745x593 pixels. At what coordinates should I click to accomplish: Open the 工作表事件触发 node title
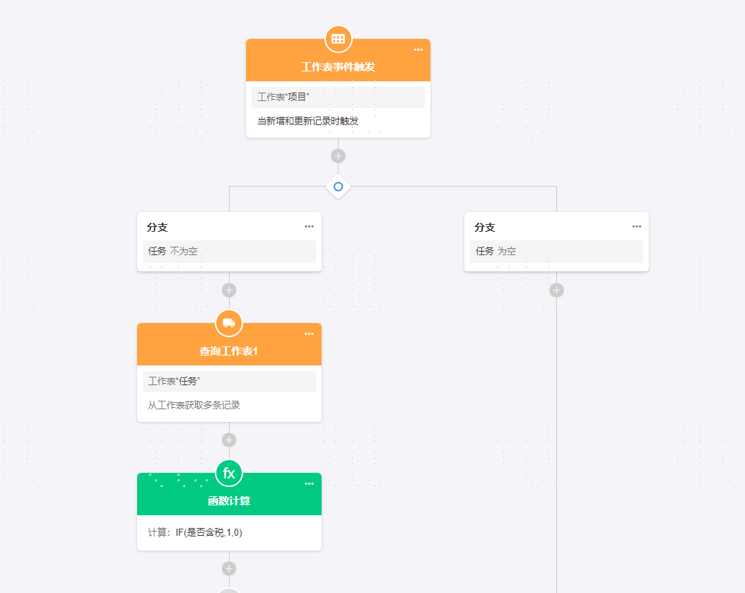click(338, 67)
